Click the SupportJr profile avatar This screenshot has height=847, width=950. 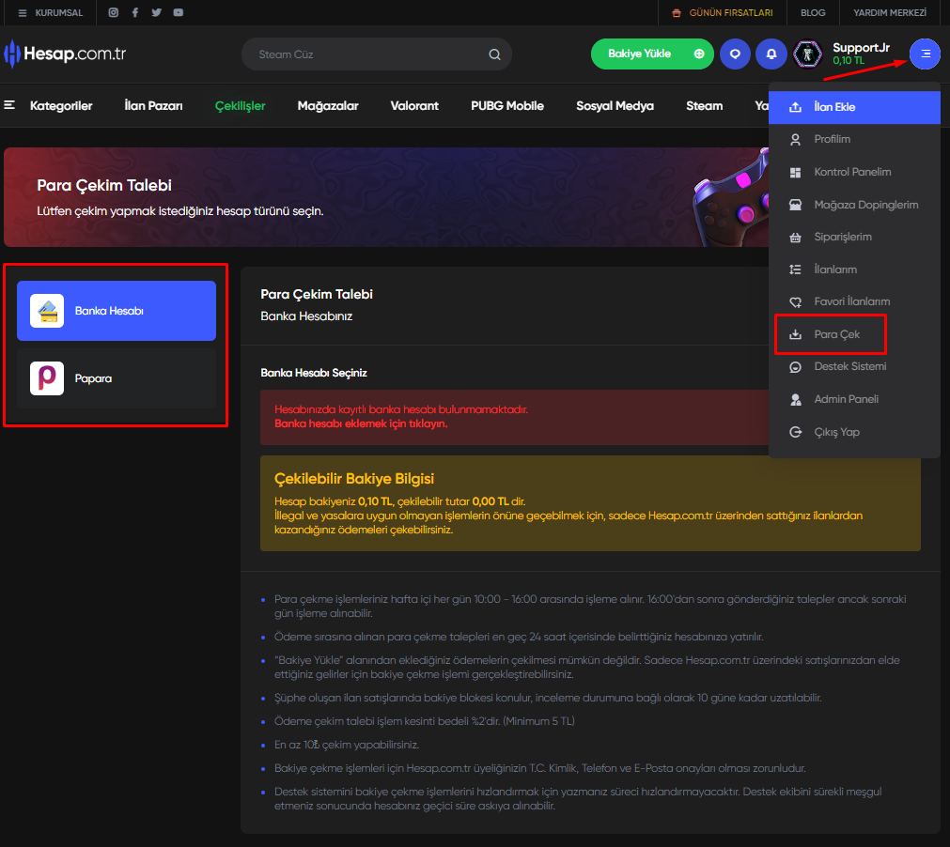807,54
